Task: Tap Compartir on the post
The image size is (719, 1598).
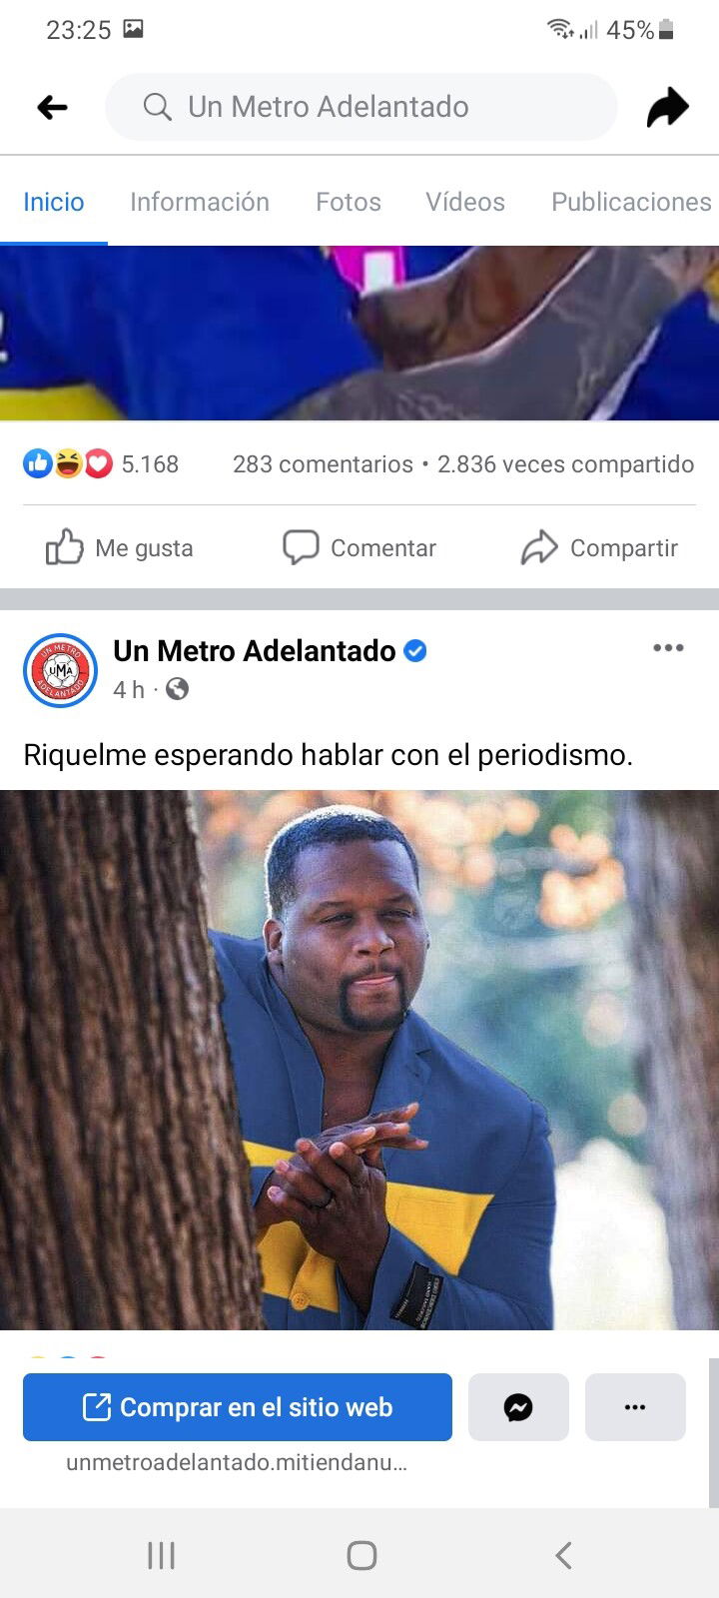Action: [599, 547]
